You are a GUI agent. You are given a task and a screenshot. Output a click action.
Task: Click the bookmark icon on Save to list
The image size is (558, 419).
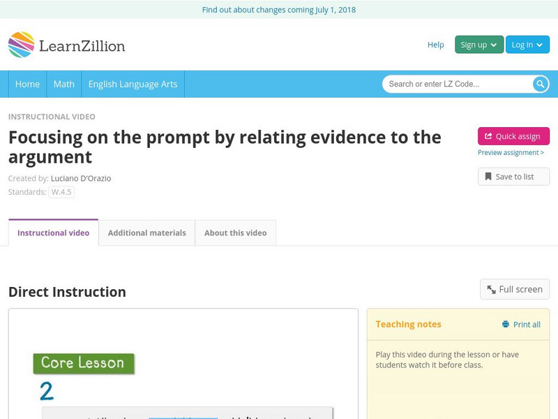[x=488, y=177]
